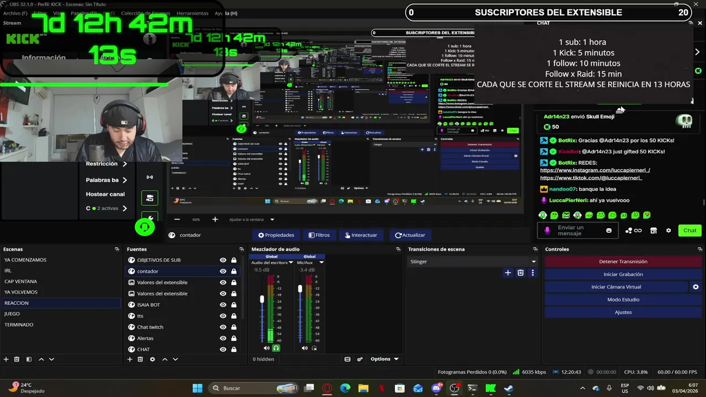The width and height of the screenshot is (706, 397).
Task: Hide the OBJETIVOS DE SUB source
Action: (x=223, y=260)
